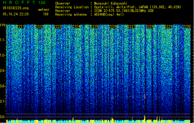194x123 pixels.
Task: Click the 'Receiving antenna' label
Action: point(71,14)
